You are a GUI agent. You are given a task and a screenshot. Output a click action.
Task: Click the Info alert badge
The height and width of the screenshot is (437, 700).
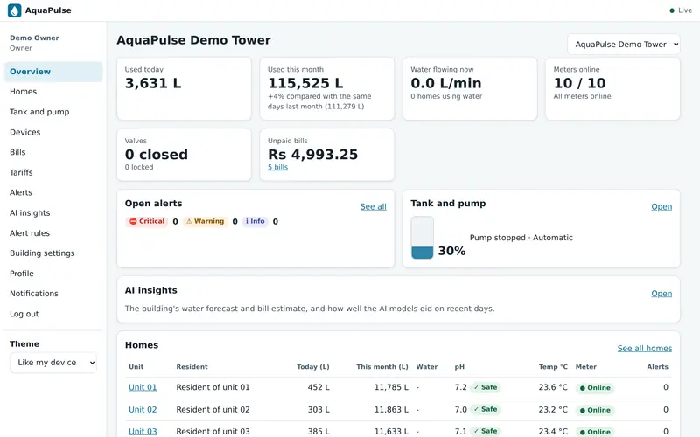[255, 222]
